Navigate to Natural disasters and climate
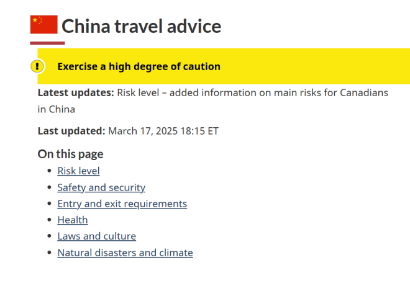This screenshot has width=410, height=283. 125,253
